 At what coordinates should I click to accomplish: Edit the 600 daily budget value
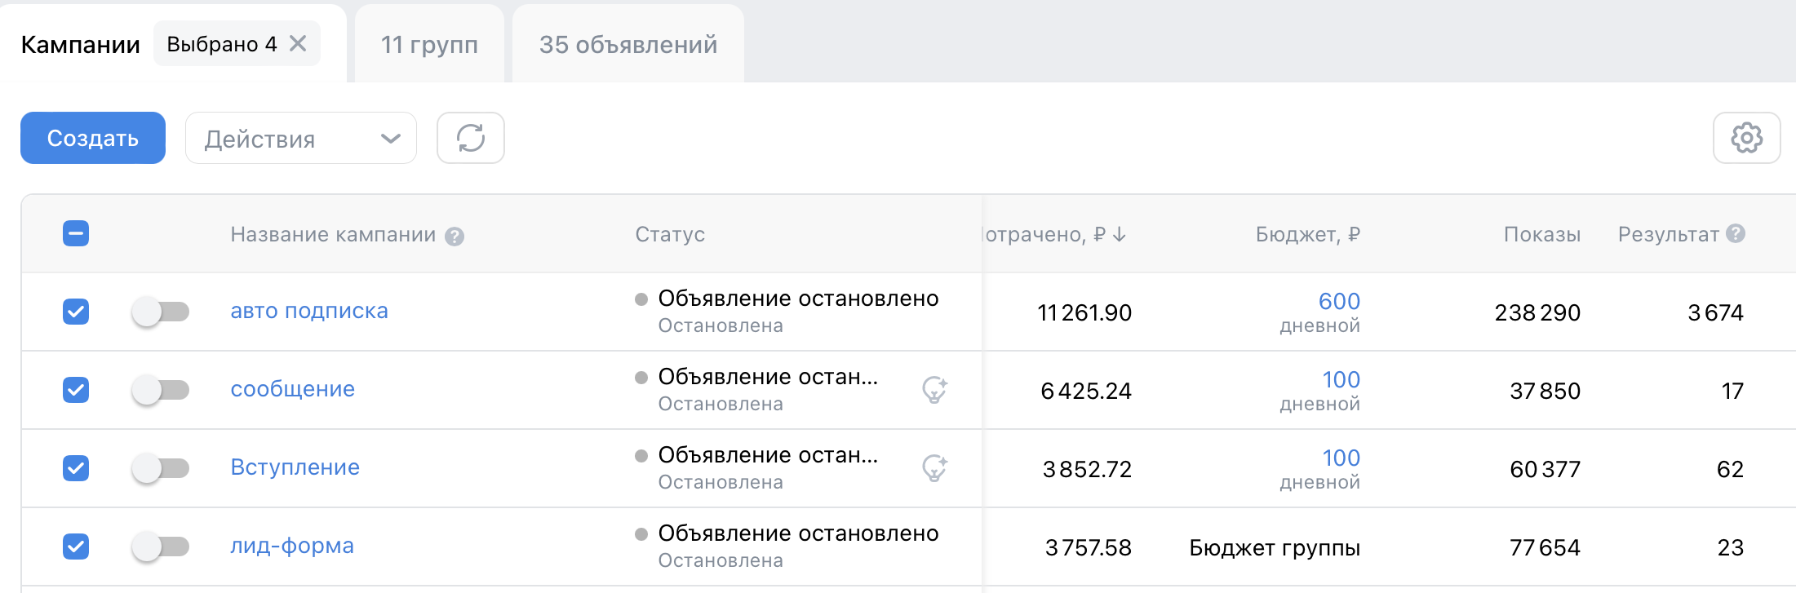(x=1339, y=301)
